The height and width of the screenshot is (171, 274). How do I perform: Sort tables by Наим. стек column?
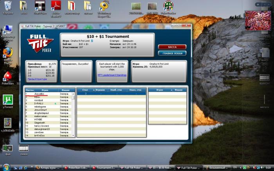135,90
